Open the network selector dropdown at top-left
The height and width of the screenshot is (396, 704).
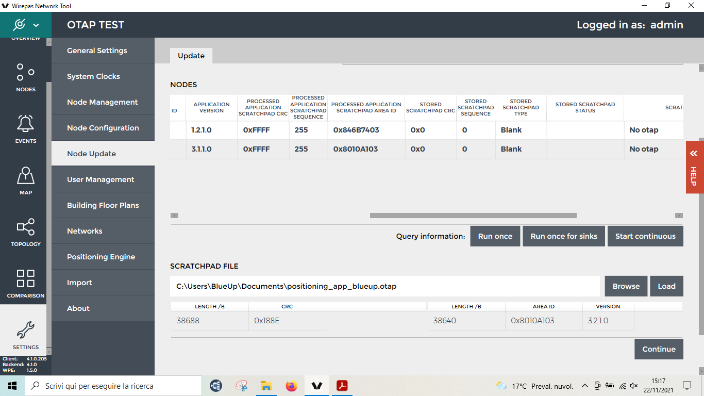tap(25, 25)
